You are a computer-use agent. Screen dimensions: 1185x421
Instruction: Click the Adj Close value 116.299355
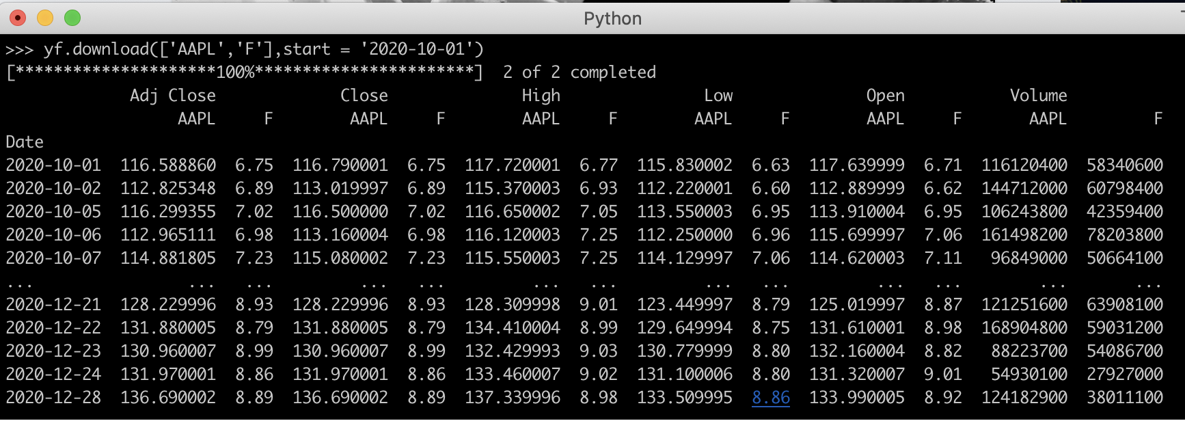click(168, 212)
